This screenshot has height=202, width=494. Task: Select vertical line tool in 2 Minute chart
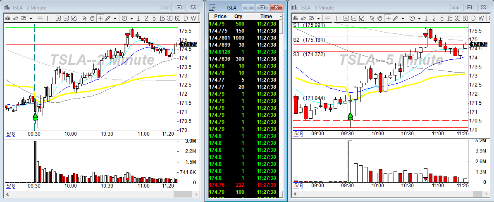[48, 18]
